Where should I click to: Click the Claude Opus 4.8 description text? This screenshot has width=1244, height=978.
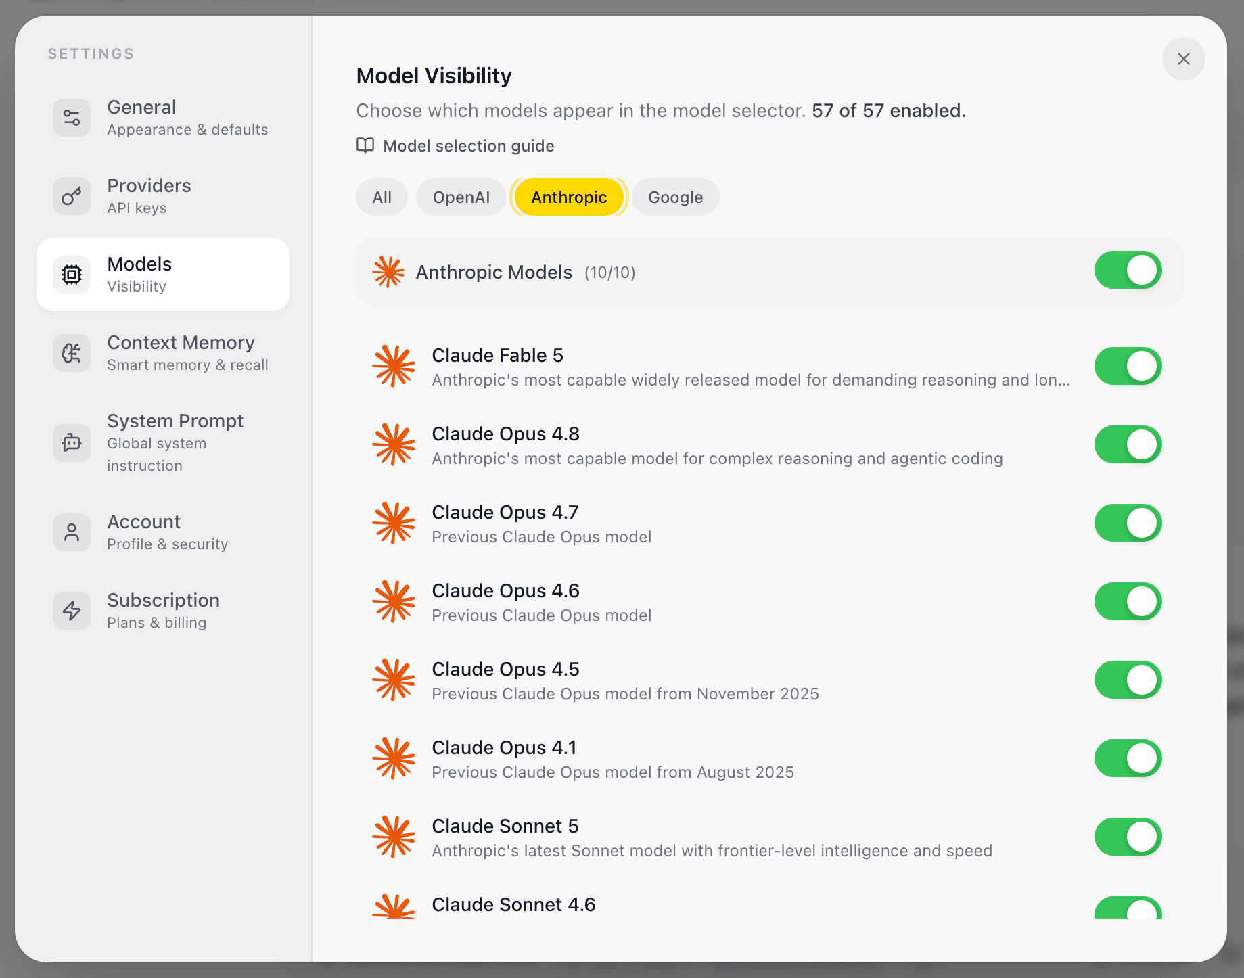pos(717,459)
